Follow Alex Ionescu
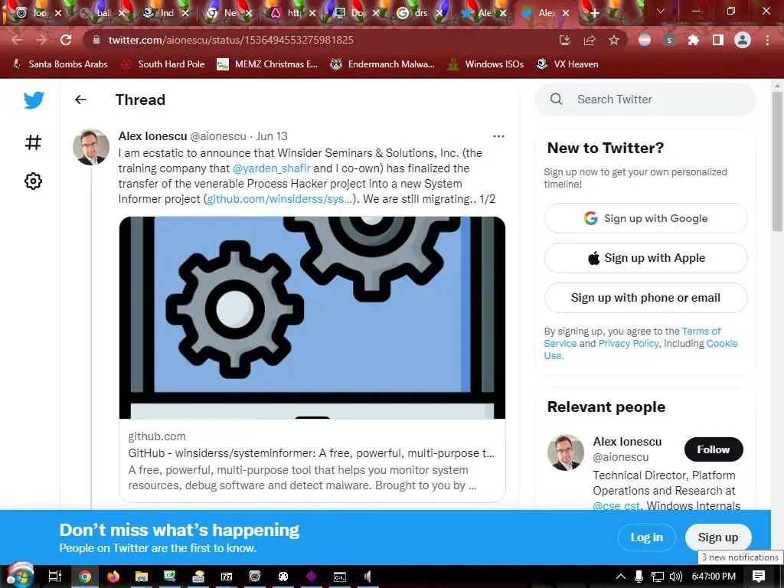784x588 pixels. (714, 449)
